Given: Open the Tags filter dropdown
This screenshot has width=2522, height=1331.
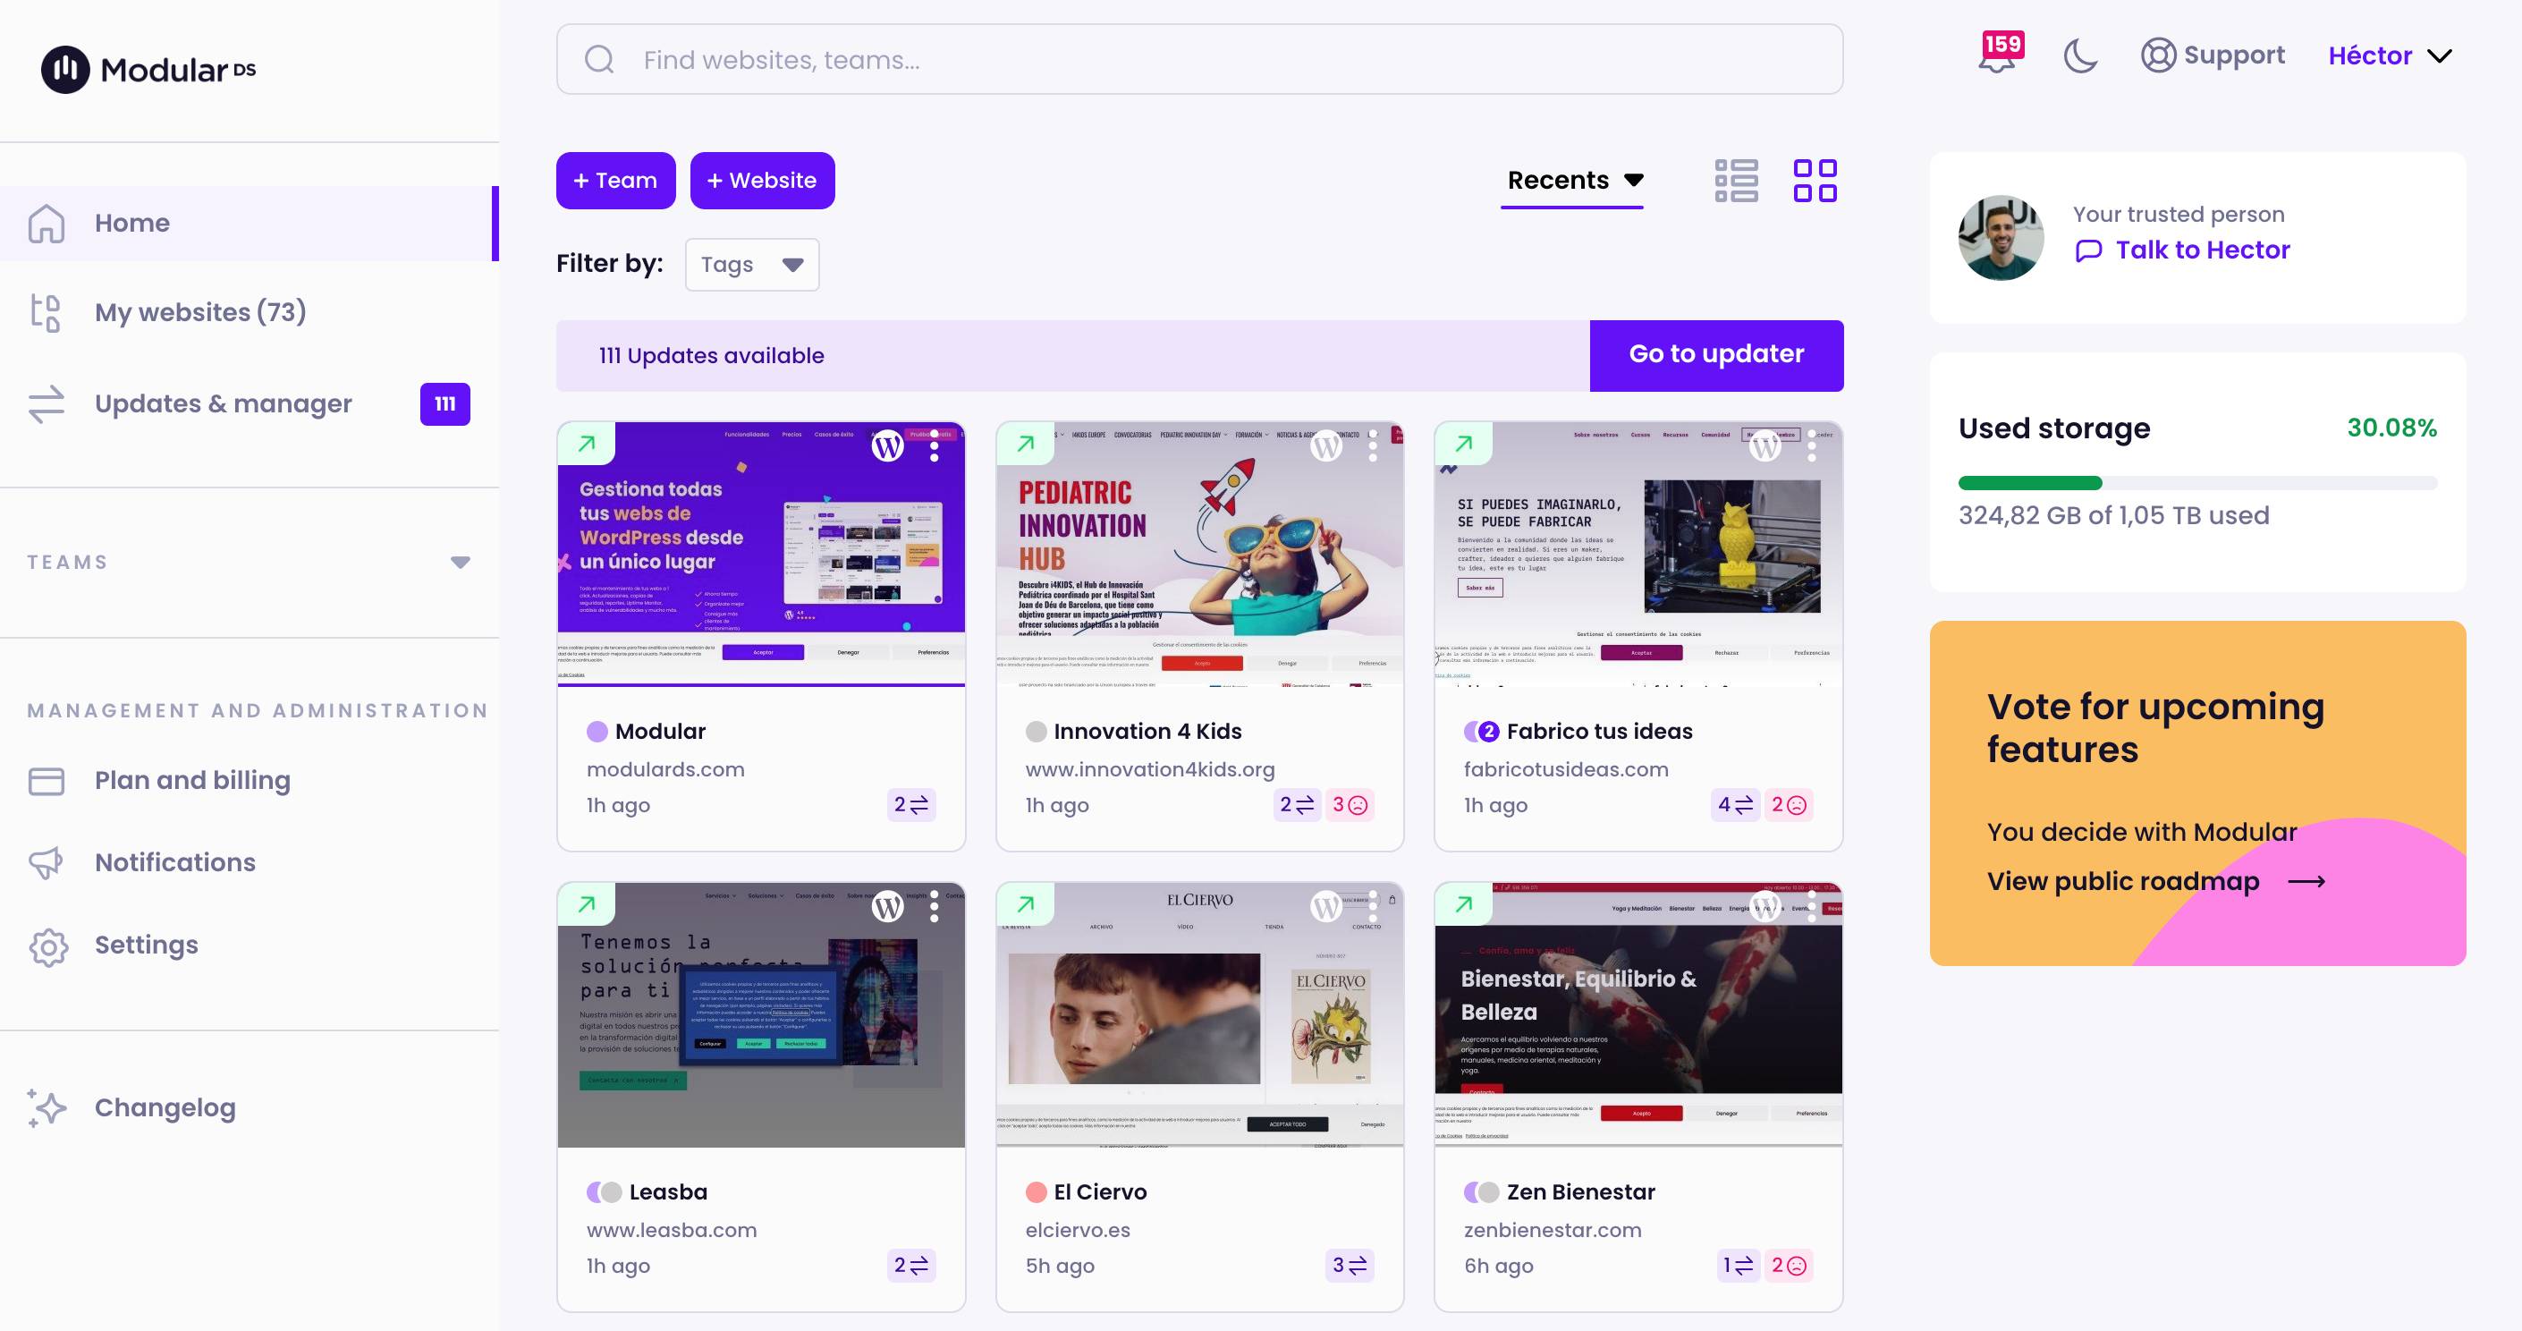Looking at the screenshot, I should click(x=750, y=264).
